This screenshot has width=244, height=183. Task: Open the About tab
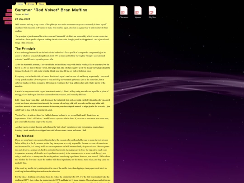click(42, 4)
